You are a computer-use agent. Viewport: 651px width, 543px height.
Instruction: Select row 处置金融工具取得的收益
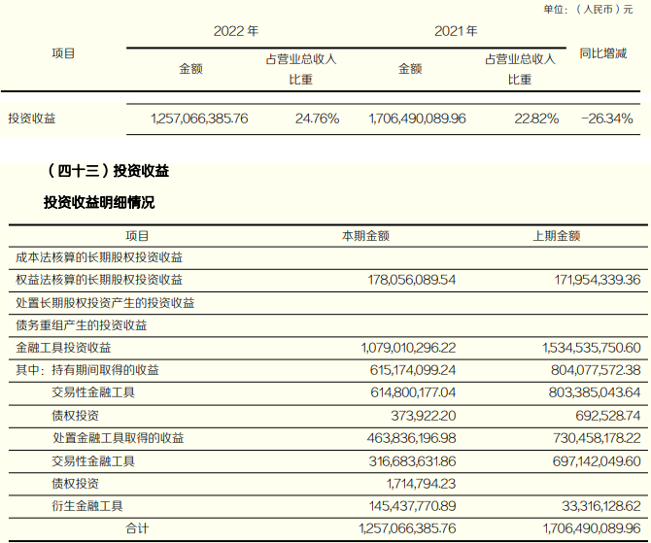click(x=328, y=439)
